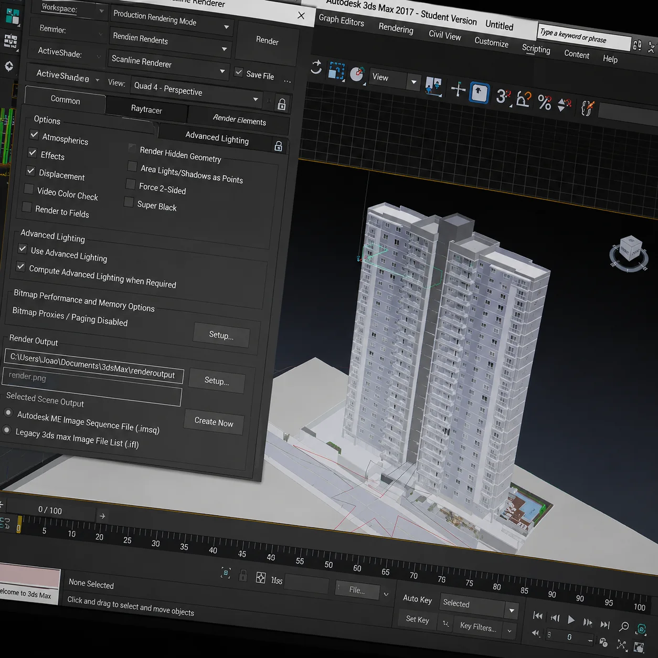Screen dimensions: 658x658
Task: Click the zoom extents selected viewport icon
Action: click(641, 629)
